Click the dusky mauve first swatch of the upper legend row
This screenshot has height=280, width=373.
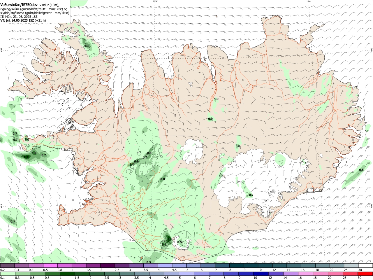pyautogui.click(x=8, y=266)
